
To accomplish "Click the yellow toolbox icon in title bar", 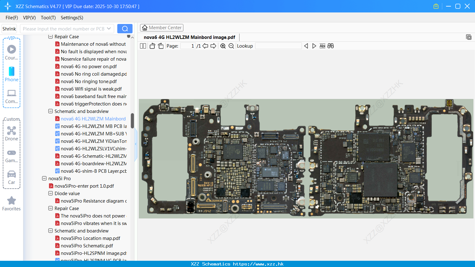I will (436, 6).
